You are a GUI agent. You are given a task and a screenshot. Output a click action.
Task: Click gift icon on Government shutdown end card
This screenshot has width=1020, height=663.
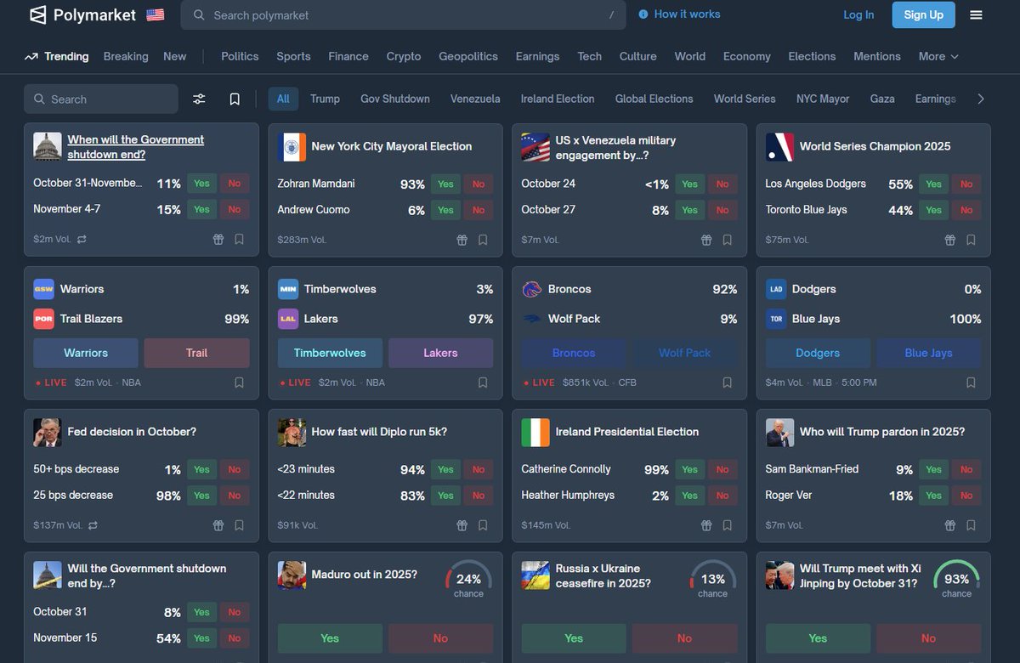point(218,240)
